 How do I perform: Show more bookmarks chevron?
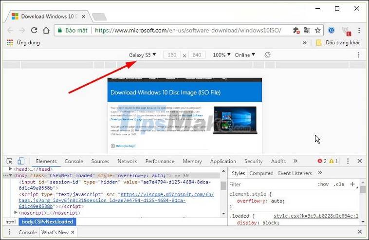tap(305, 42)
